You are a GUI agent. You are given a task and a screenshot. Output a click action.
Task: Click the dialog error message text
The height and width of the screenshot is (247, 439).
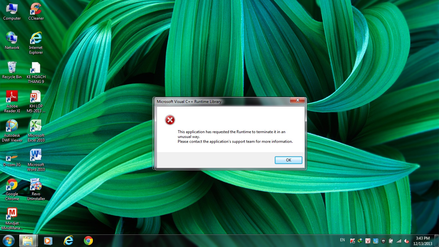click(235, 137)
